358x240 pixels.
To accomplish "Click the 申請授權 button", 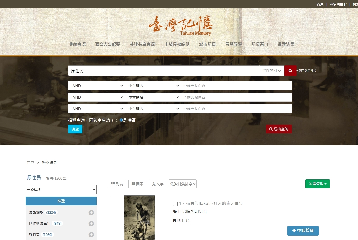I will click(x=303, y=231).
